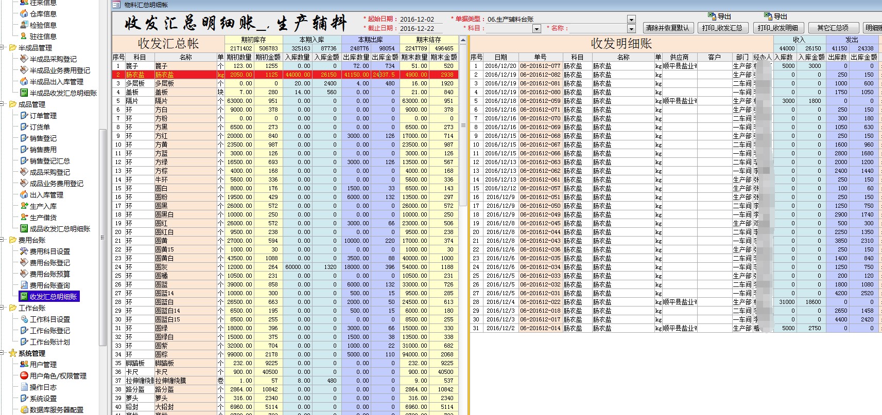
Task: Open 费用台账查询 using its icon
Action: (24, 285)
